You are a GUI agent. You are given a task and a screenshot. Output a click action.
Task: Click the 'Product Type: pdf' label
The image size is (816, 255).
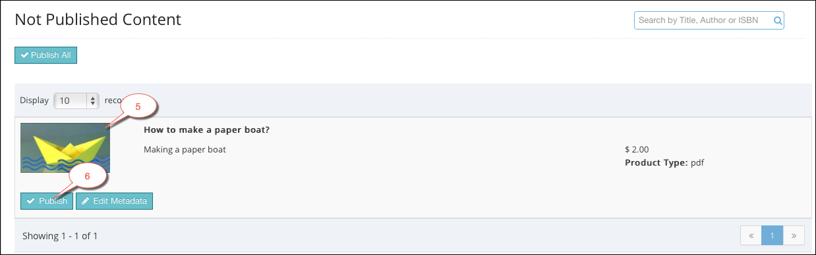click(x=664, y=162)
